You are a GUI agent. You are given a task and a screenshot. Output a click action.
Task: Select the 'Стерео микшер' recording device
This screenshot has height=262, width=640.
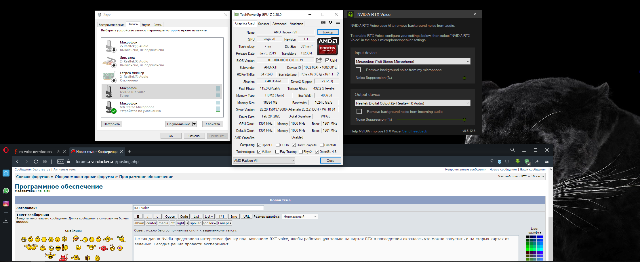[162, 77]
